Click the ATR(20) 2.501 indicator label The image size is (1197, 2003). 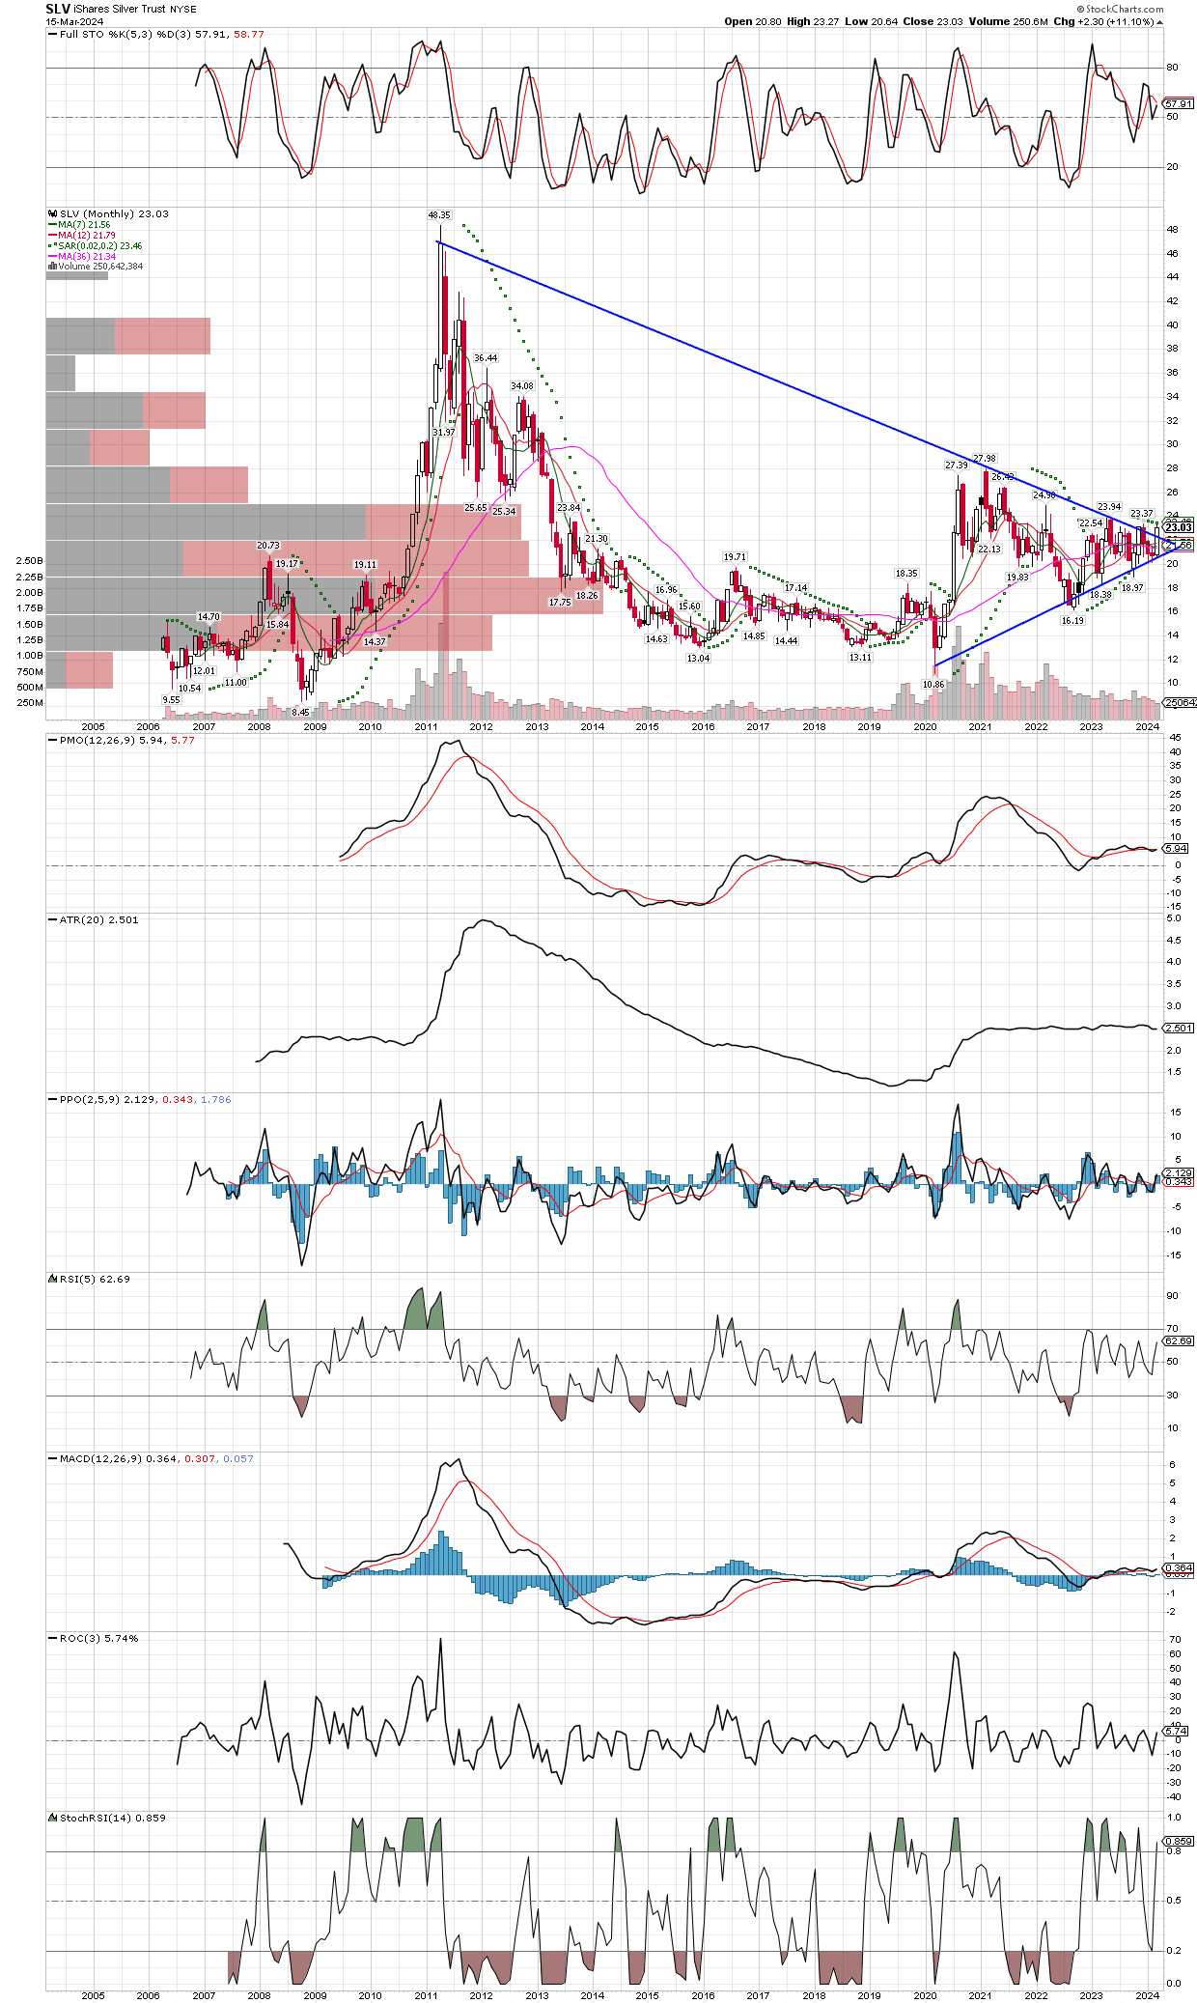coord(98,919)
